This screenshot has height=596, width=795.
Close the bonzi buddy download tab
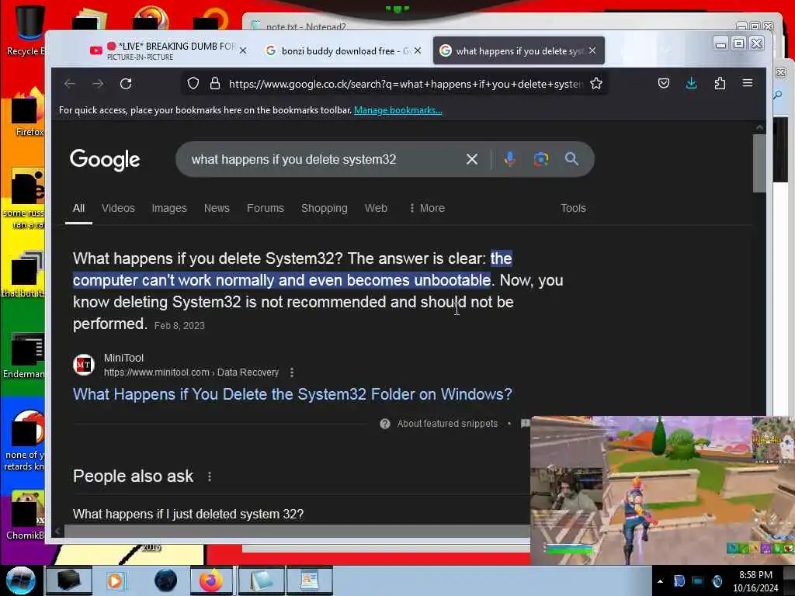coord(417,50)
